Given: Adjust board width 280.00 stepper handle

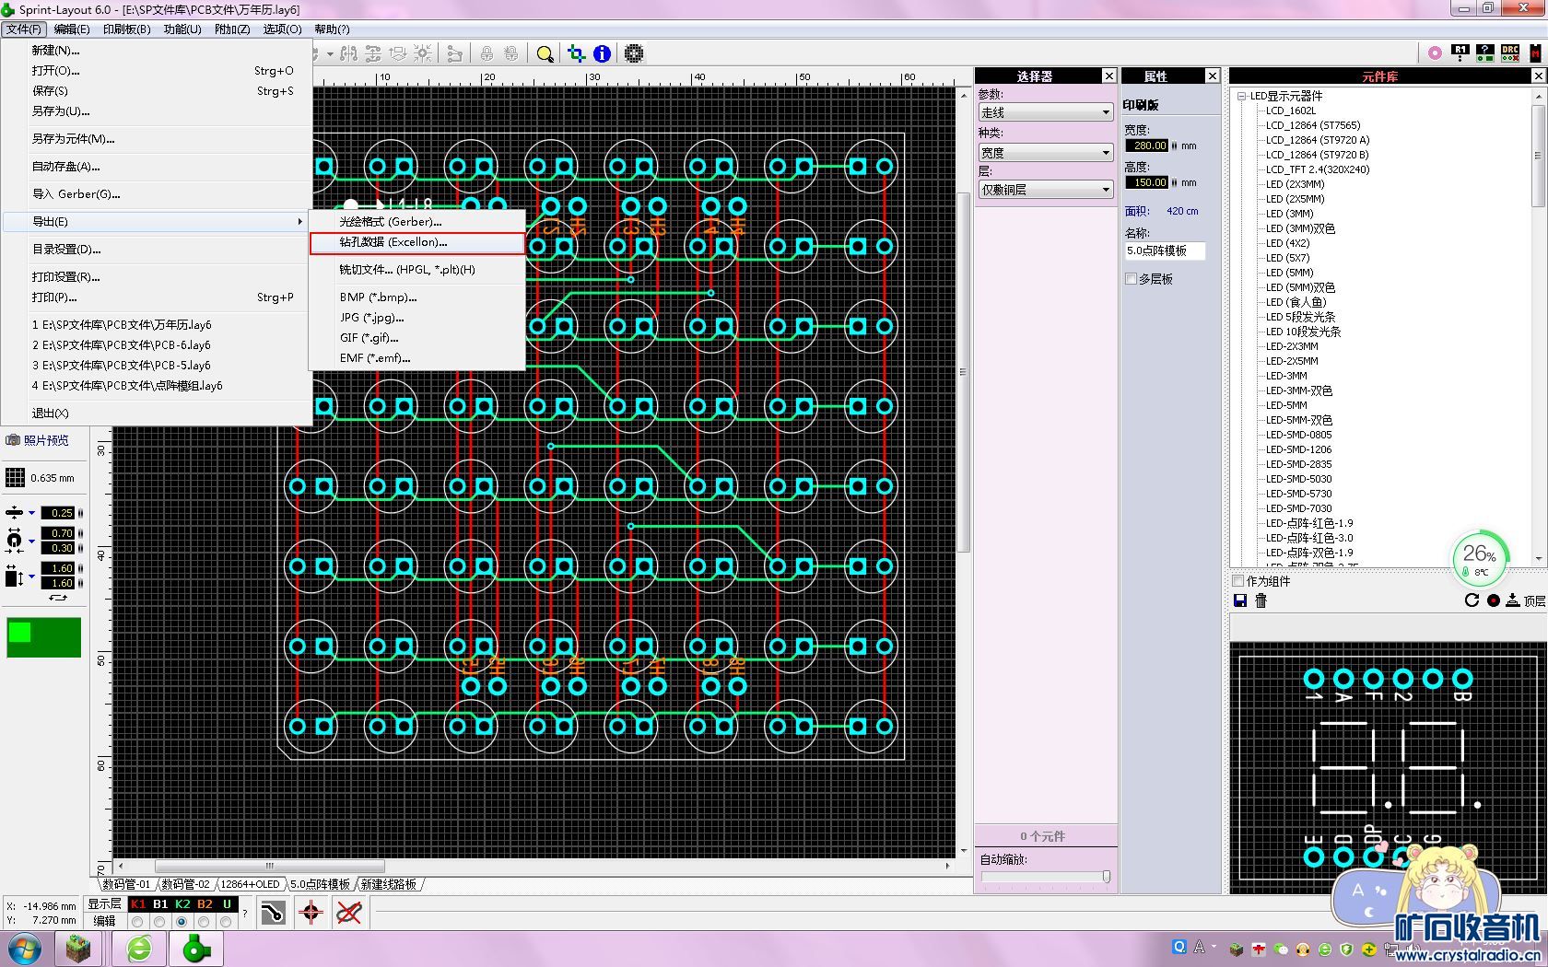Looking at the screenshot, I should (x=1174, y=146).
